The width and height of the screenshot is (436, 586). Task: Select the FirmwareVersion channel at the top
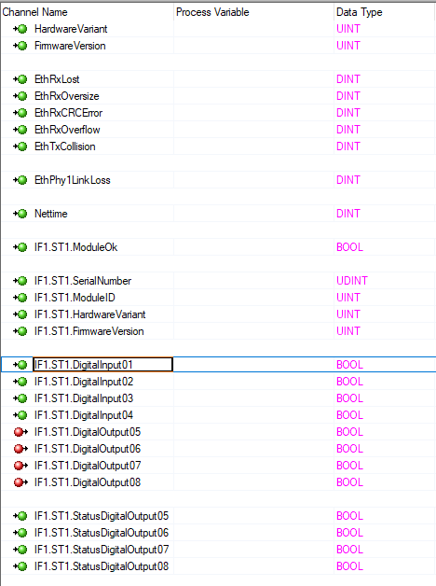click(218, 46)
